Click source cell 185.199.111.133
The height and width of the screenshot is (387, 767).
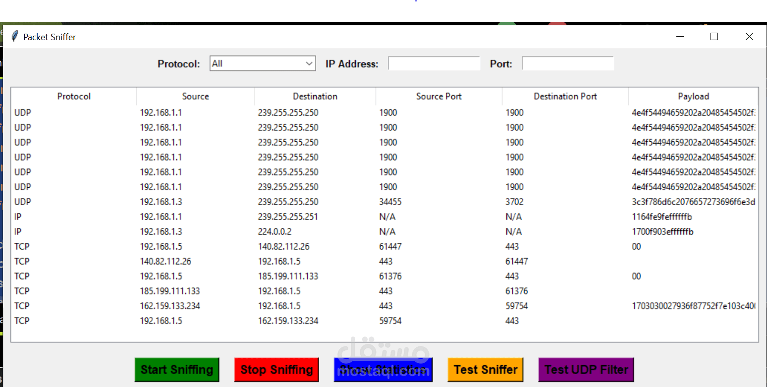click(170, 291)
